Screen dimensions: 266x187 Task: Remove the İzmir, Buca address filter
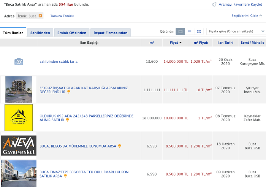(x=40, y=16)
